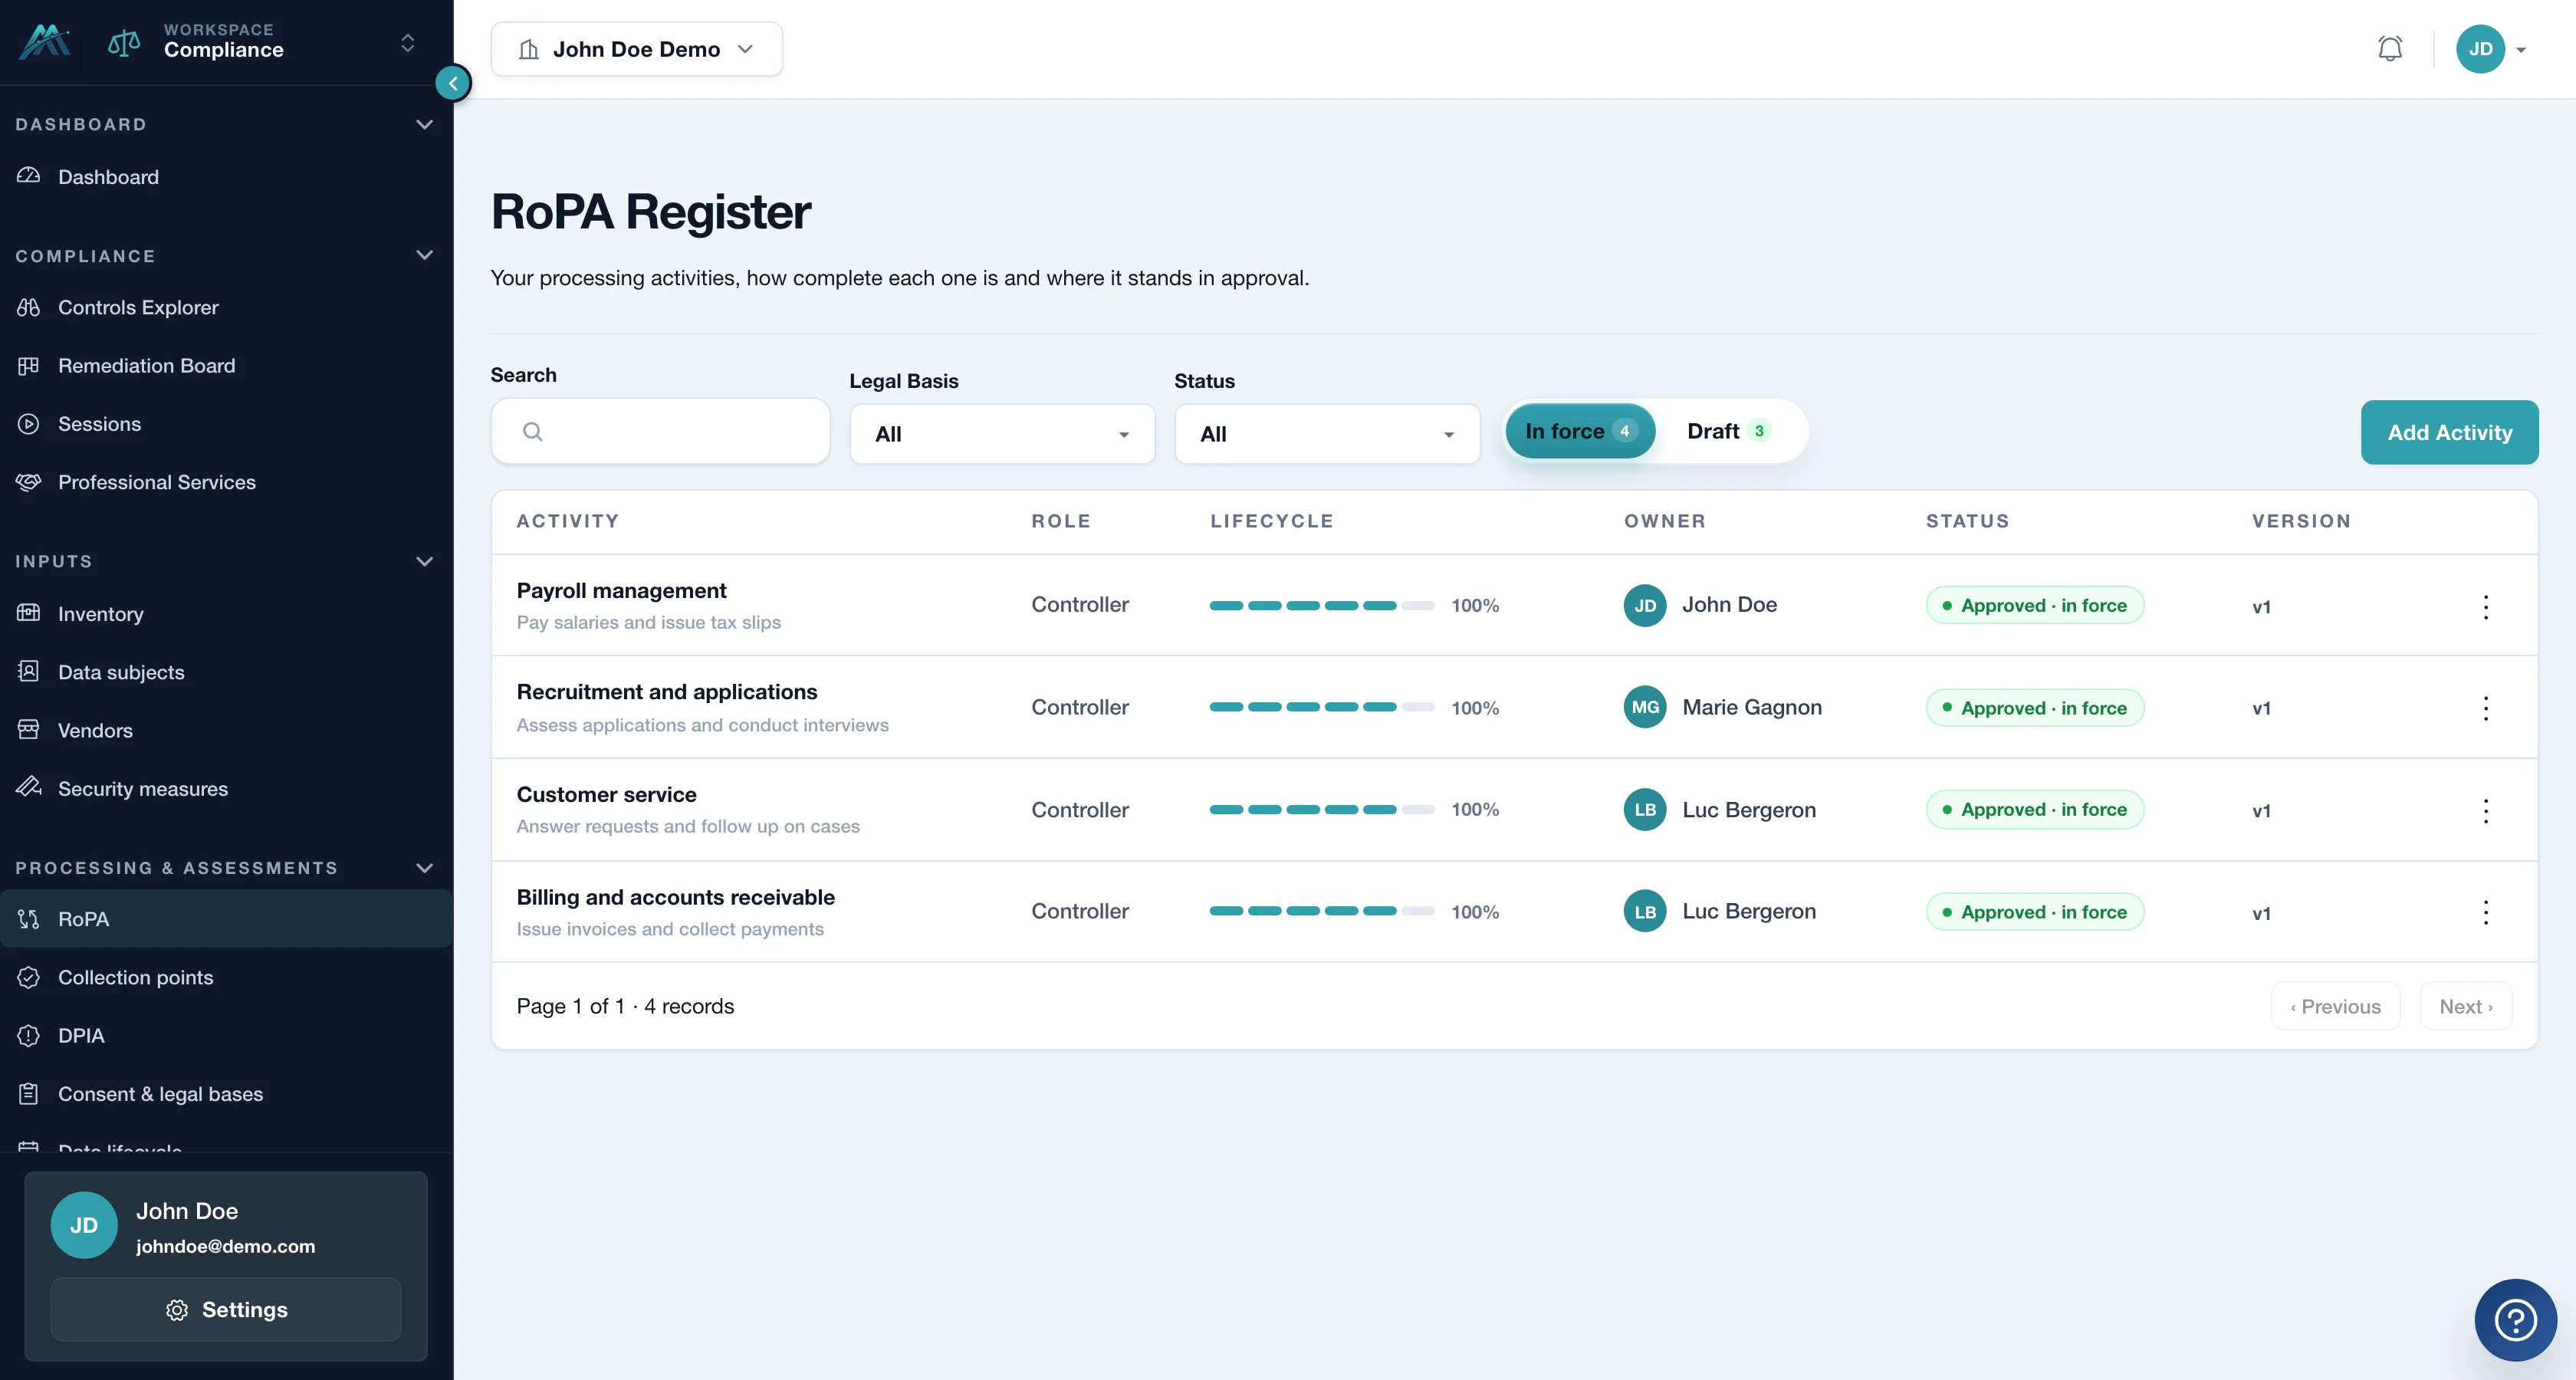2576x1380 pixels.
Task: Open notifications via the bell icon
Action: (x=2389, y=49)
